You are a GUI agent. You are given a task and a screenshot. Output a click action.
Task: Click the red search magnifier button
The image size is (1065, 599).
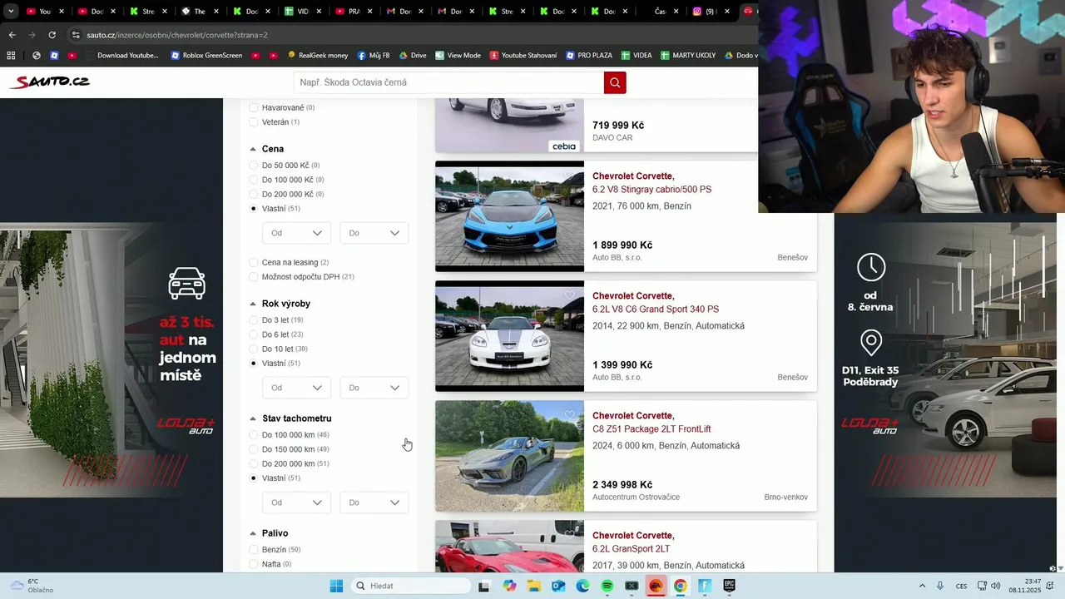coord(615,82)
